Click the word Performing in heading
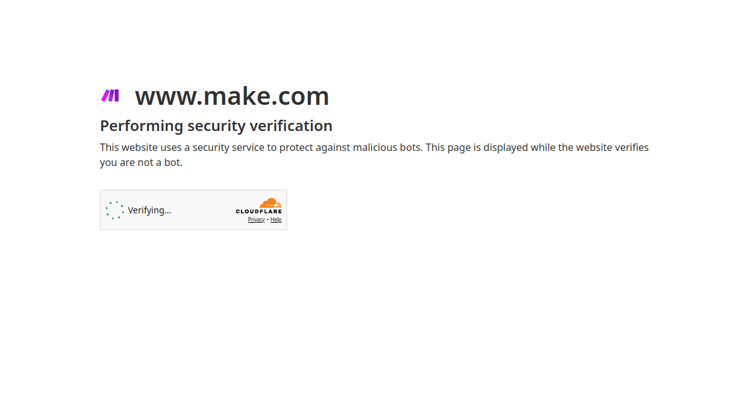The height and width of the screenshot is (393, 749). pyautogui.click(x=142, y=126)
